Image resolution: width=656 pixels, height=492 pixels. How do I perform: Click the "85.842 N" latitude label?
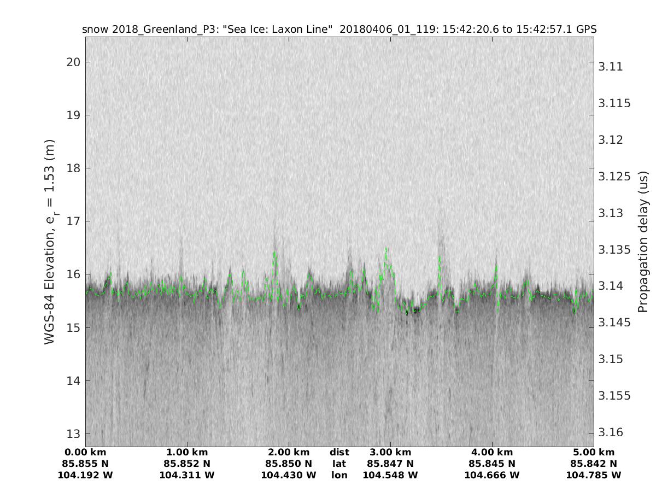pyautogui.click(x=594, y=464)
